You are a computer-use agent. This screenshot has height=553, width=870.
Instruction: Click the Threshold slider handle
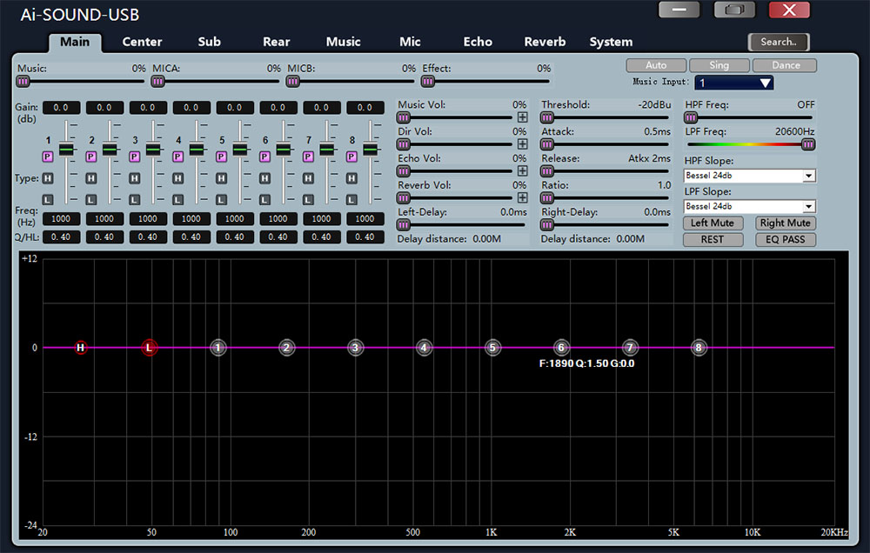pos(547,117)
